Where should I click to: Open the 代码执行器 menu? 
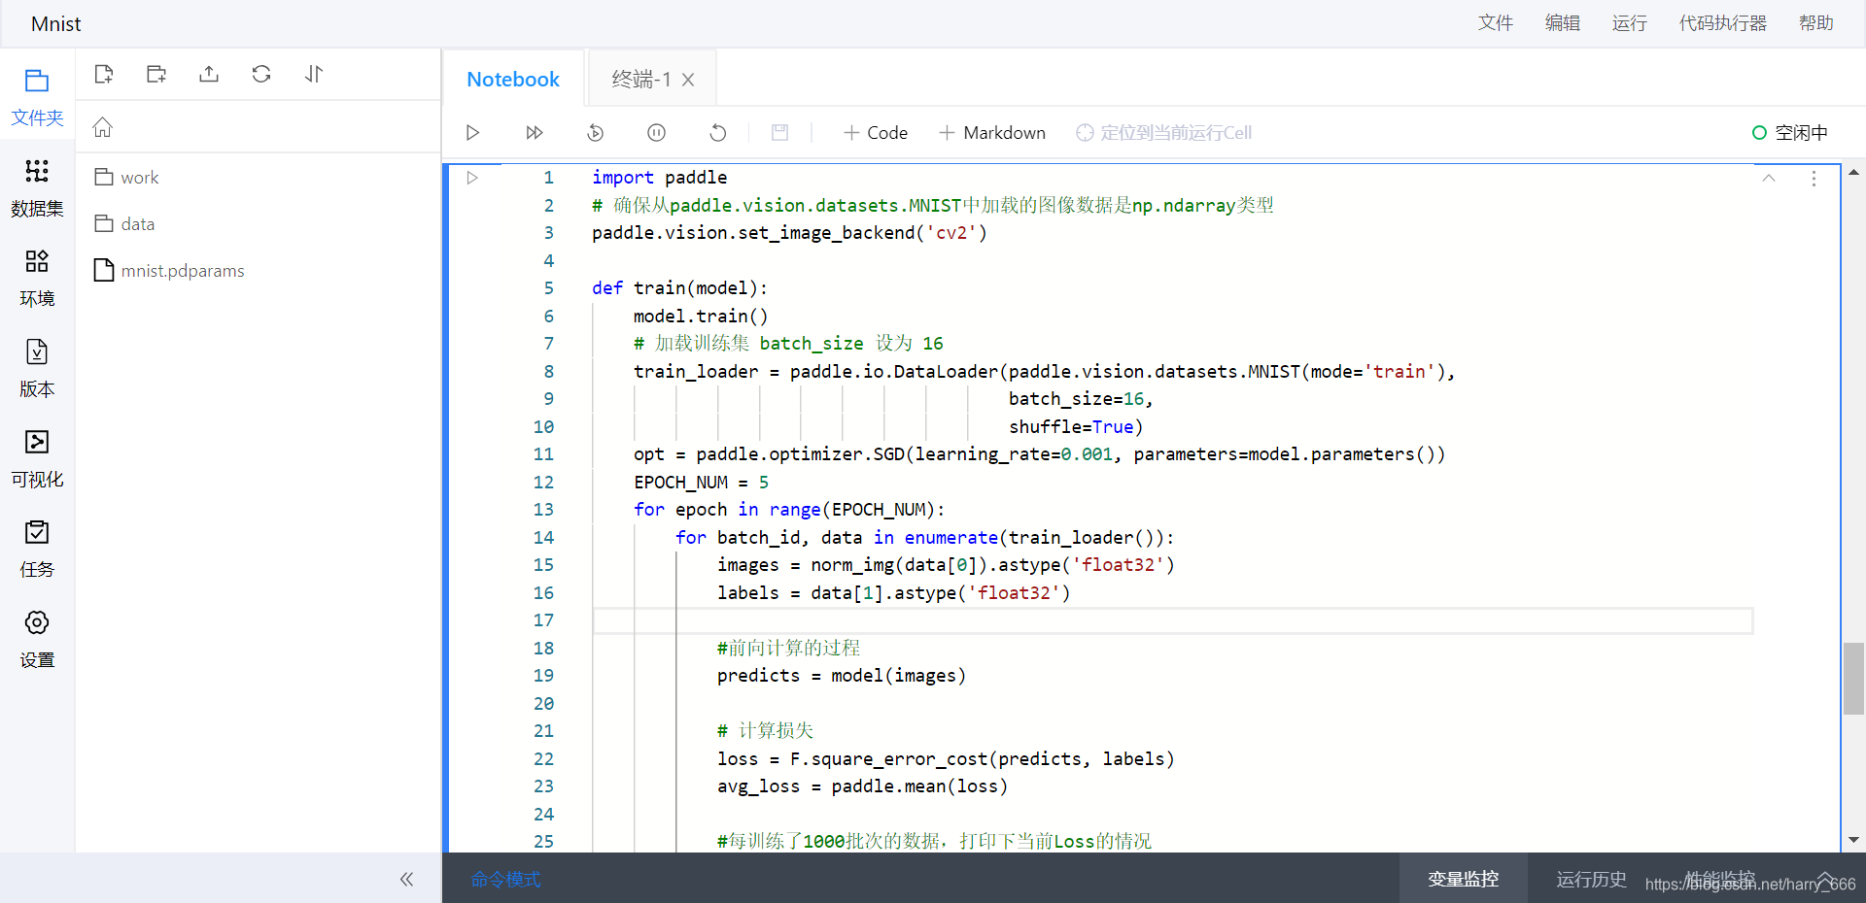tap(1723, 23)
